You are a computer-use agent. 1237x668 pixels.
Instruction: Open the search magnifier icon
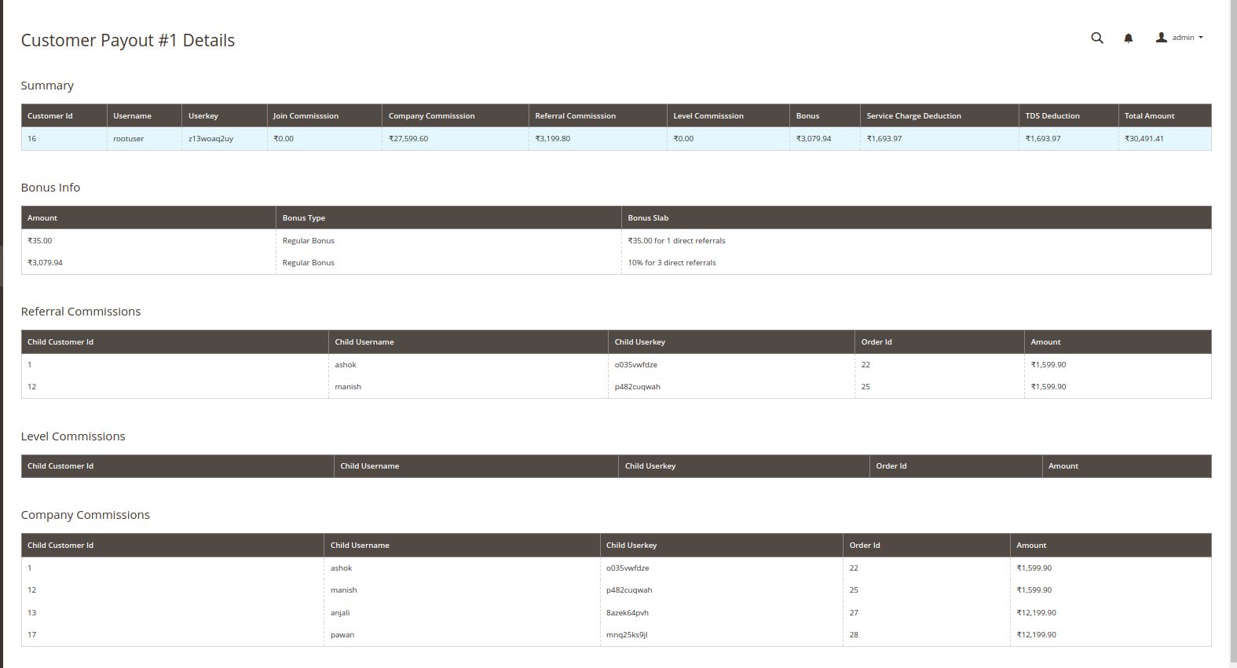pos(1097,38)
